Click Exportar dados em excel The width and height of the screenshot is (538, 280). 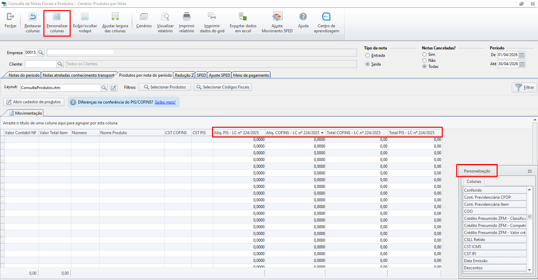pyautogui.click(x=243, y=23)
